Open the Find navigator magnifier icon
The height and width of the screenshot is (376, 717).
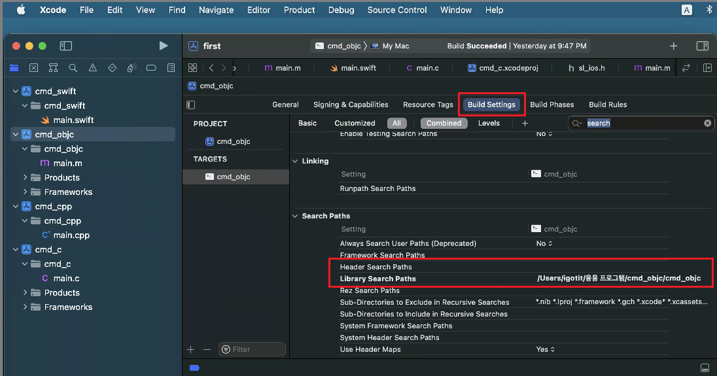click(x=73, y=68)
